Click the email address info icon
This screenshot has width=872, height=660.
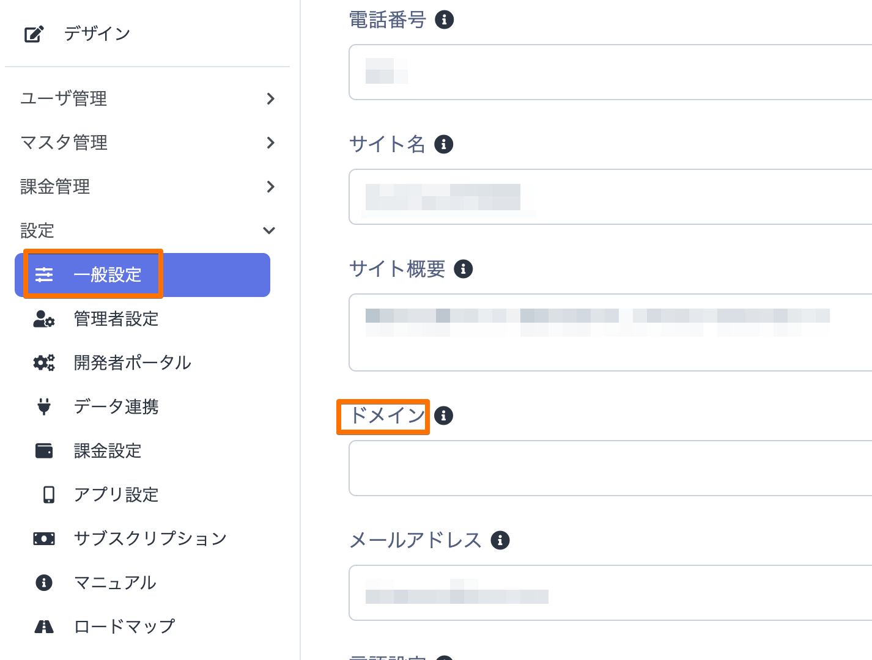(500, 540)
